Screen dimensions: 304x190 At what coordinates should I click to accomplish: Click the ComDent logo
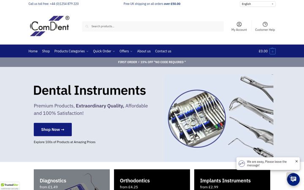pos(50,26)
